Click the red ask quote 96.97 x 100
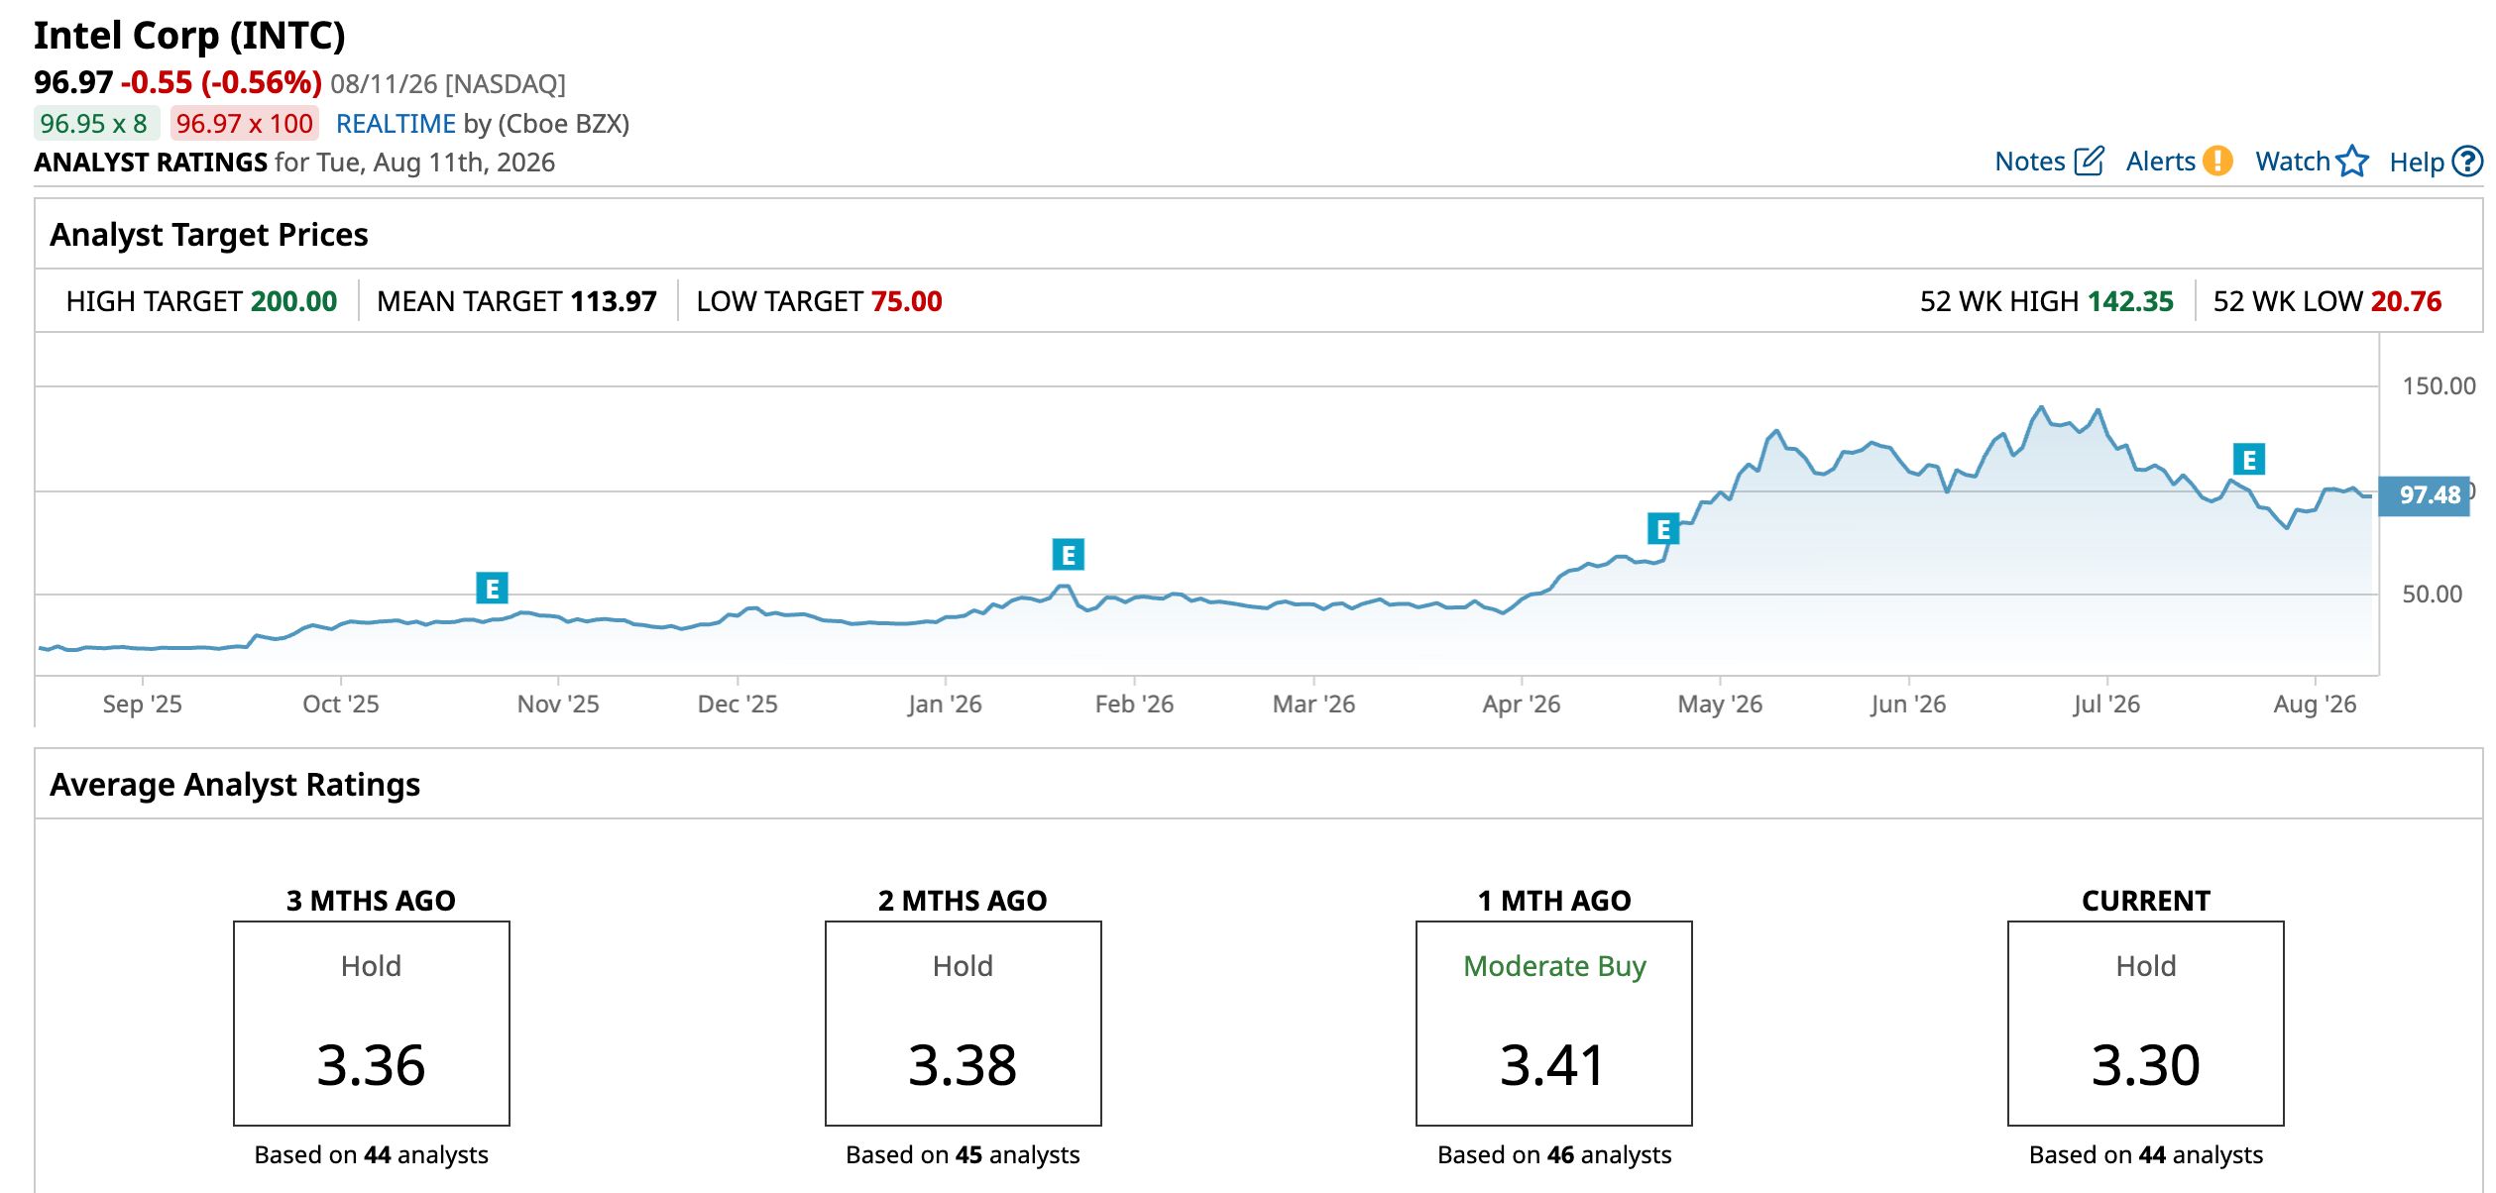 (x=244, y=124)
